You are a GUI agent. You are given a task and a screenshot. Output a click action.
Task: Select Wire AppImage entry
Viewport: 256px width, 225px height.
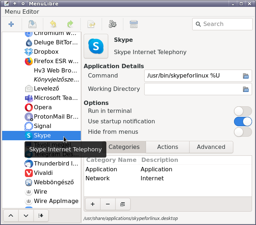[x=41, y=201]
